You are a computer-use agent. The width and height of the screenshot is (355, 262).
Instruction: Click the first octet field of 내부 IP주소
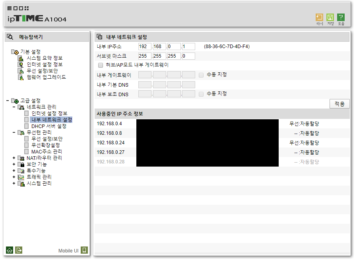click(x=145, y=47)
